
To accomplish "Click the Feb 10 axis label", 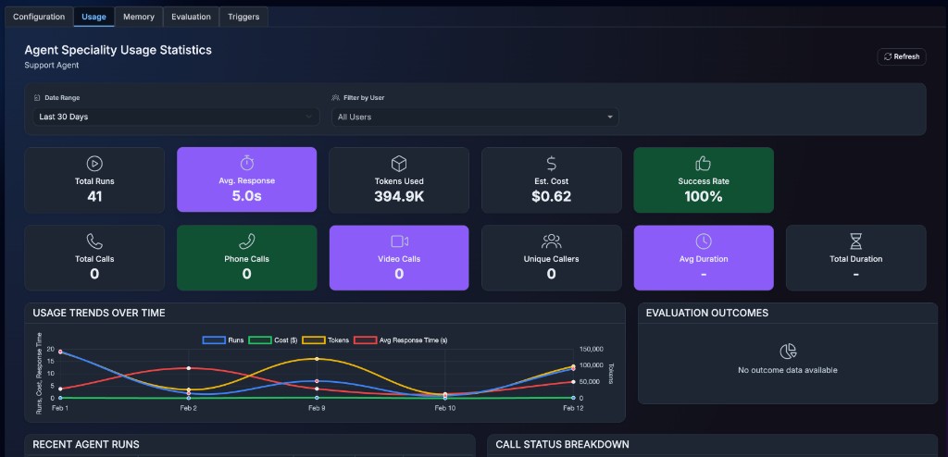I will [445, 409].
